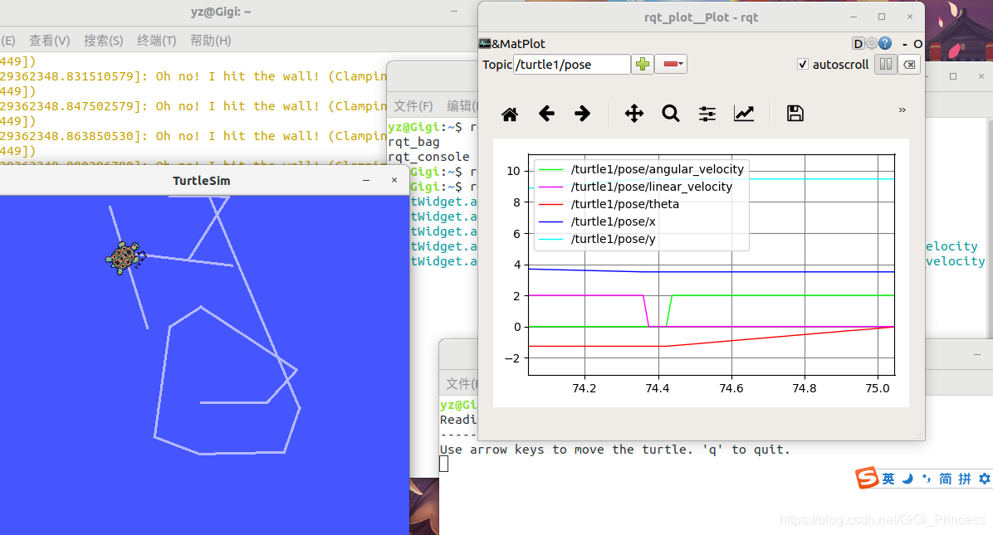The image size is (993, 535).
Task: Open 编辑 menu in middle terminal
Action: [460, 105]
